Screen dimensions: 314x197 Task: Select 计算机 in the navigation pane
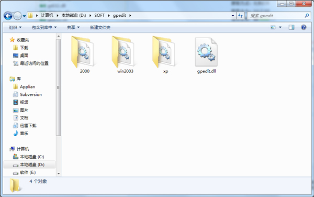[x=23, y=149]
